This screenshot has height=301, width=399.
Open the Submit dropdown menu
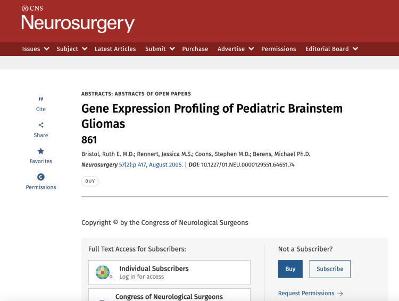160,49
